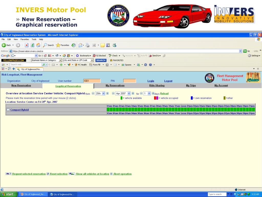This screenshot has height=197, width=262.
Task: Select the 09am slot in the green availability bar
Action: (165, 110)
